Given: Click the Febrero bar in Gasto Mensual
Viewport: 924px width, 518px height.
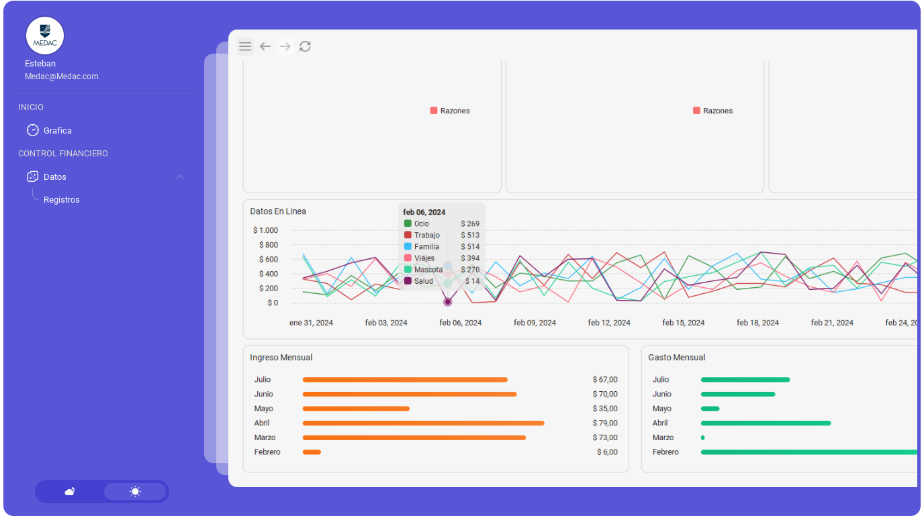Looking at the screenshot, I should pos(806,452).
